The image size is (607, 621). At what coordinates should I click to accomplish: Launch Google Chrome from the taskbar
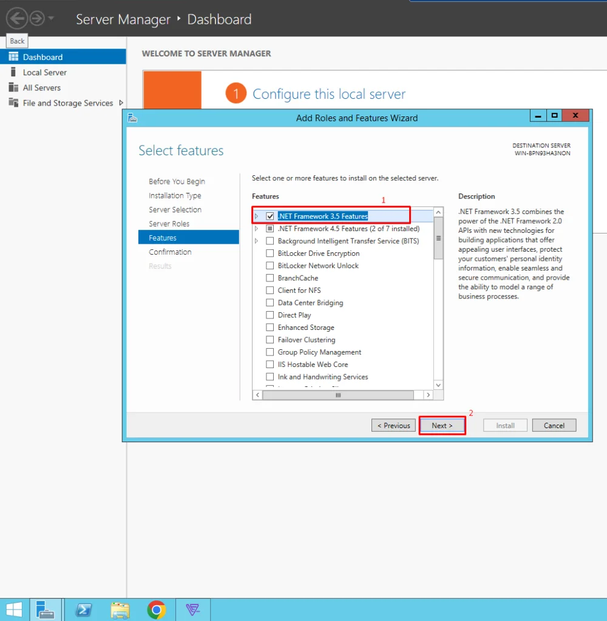point(157,609)
